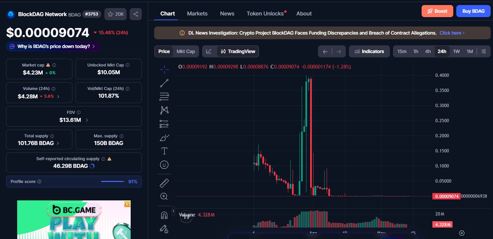
Task: Open the Chart tab
Action: (x=168, y=13)
